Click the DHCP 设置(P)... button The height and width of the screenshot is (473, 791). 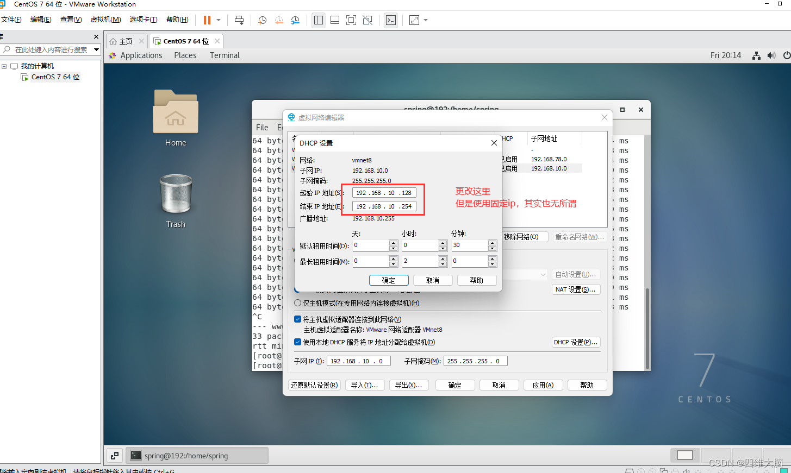(x=576, y=342)
